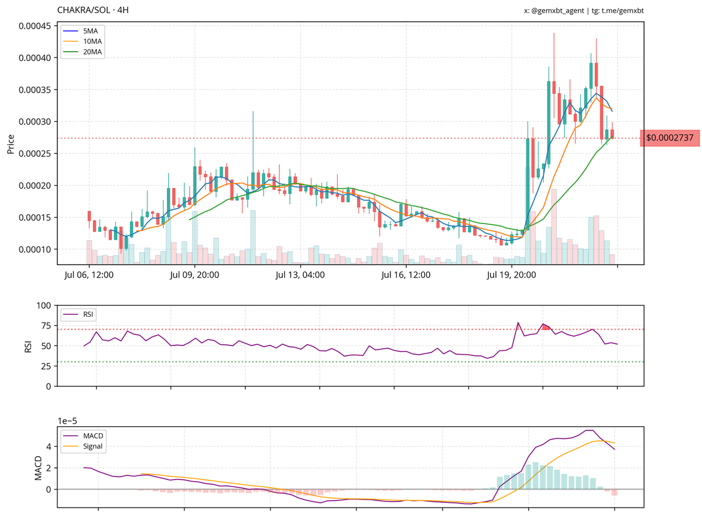Screen dimensions: 702x517
Task: Click the Jul 13, 04:00 date label
Action: point(300,275)
